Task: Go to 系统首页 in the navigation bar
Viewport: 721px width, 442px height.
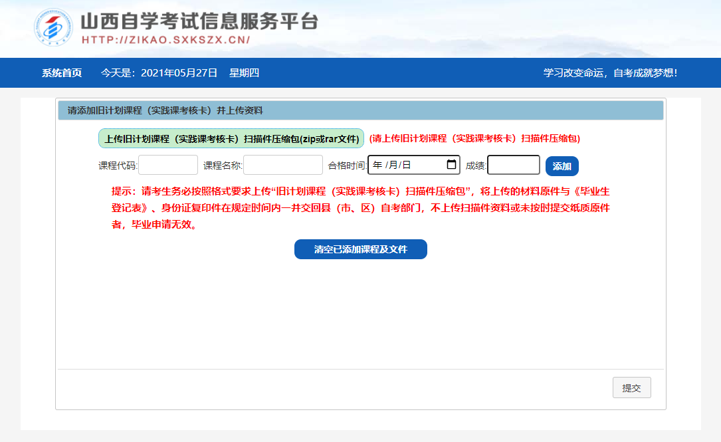Action: click(62, 73)
